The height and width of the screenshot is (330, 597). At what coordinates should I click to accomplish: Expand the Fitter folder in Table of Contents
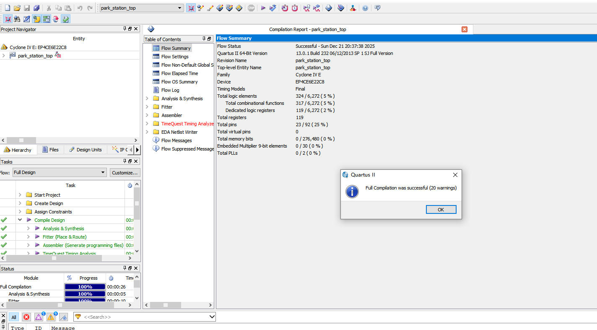point(147,107)
